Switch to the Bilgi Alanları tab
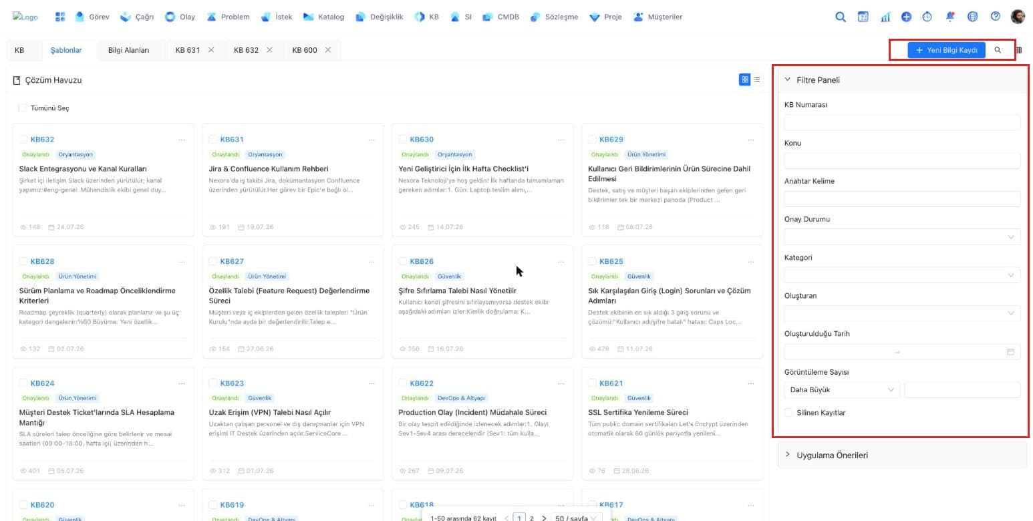Image resolution: width=1033 pixels, height=521 pixels. coord(128,50)
